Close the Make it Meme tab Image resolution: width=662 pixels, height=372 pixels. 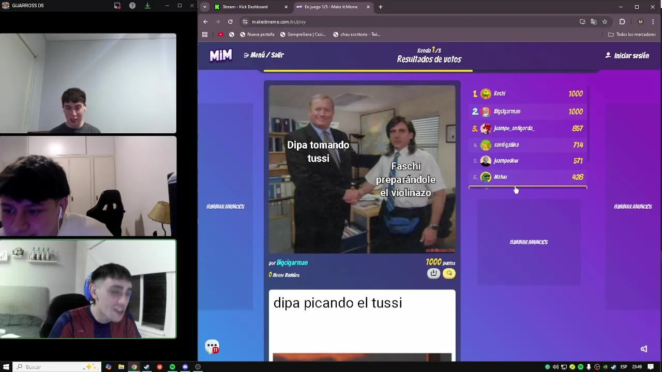(368, 7)
